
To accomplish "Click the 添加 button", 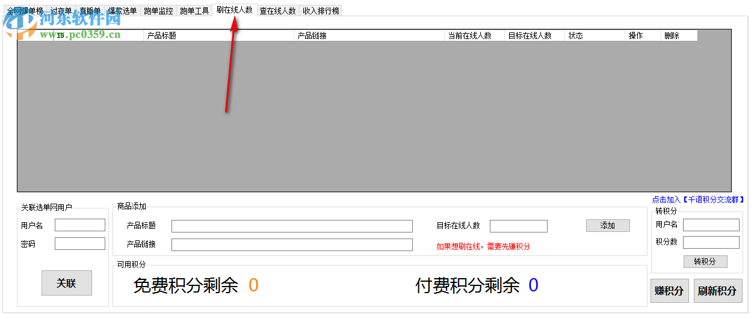I will pyautogui.click(x=608, y=225).
